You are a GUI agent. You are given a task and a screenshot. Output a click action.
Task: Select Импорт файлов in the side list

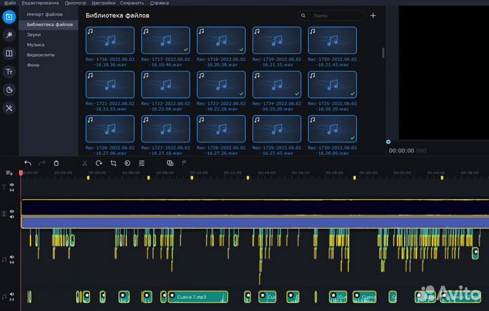[x=45, y=14]
